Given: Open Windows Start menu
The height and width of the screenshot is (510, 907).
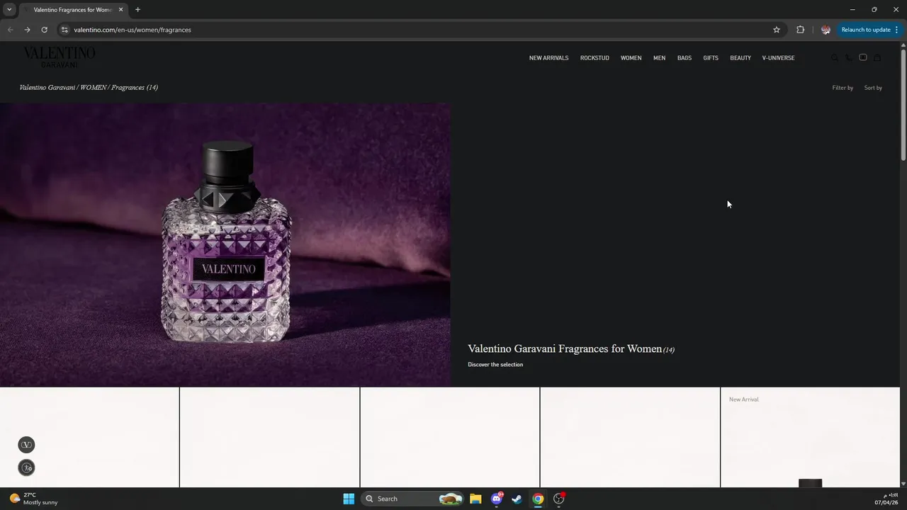Looking at the screenshot, I should tap(349, 499).
